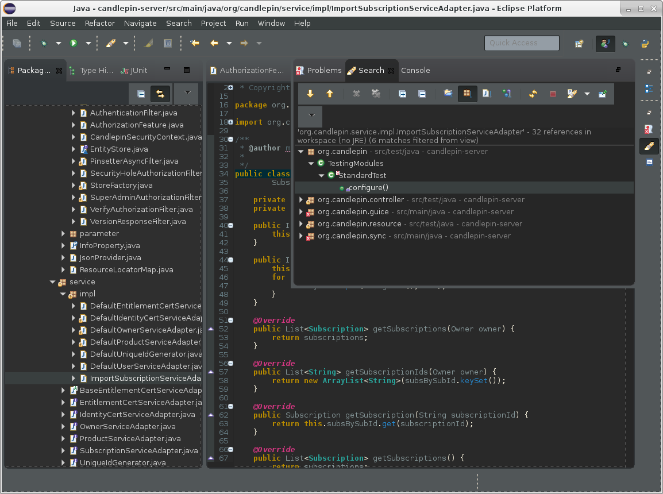This screenshot has height=494, width=663.
Task: Click the Search flashlight toolbar icon
Action: coord(111,43)
